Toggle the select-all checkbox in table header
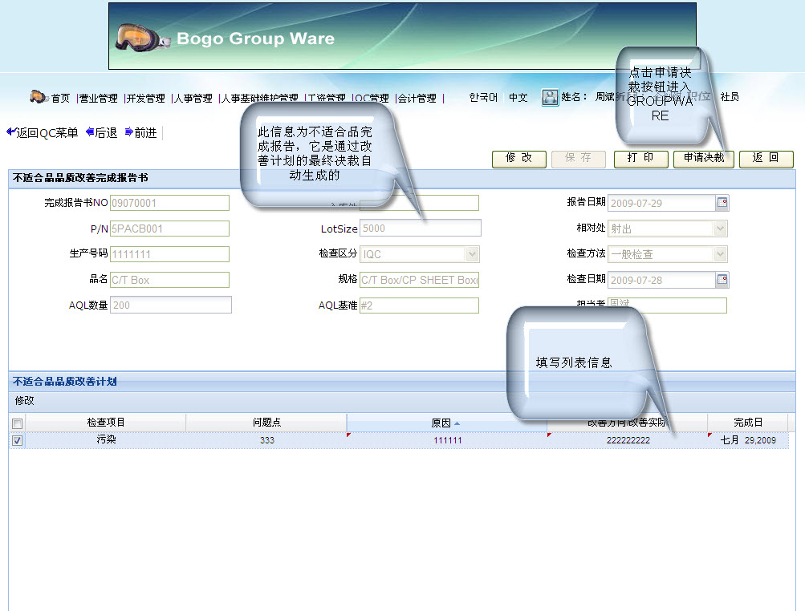 tap(18, 423)
